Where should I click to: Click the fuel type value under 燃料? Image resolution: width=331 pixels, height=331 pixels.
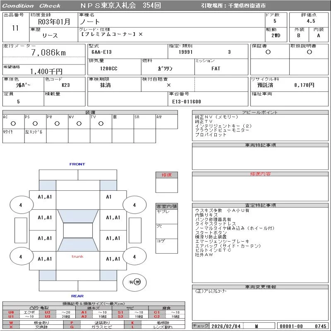165,68
